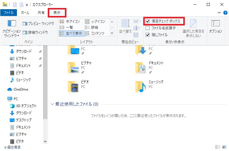Screen dimensions: 229x151
Task: Toggle 項目チェック ボックス checkbox
Action: [163, 21]
